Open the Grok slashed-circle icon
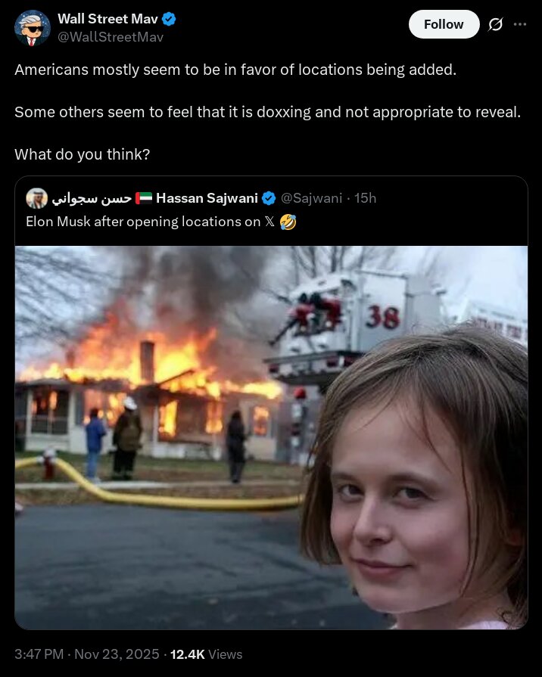This screenshot has height=677, width=542. [x=495, y=25]
